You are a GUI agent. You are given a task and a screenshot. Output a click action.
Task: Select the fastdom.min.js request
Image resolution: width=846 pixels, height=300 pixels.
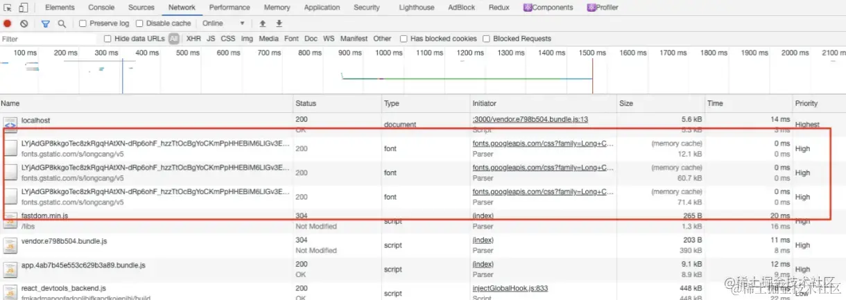pos(44,216)
